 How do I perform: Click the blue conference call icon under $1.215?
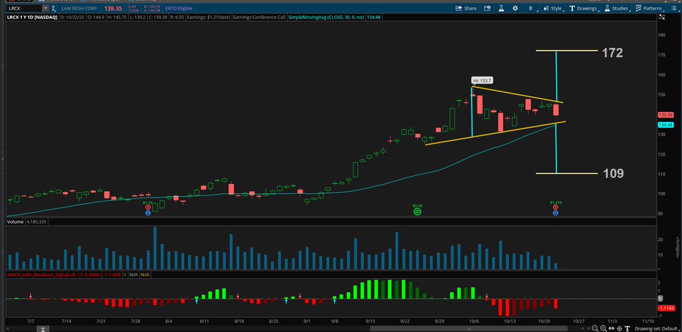tap(555, 213)
